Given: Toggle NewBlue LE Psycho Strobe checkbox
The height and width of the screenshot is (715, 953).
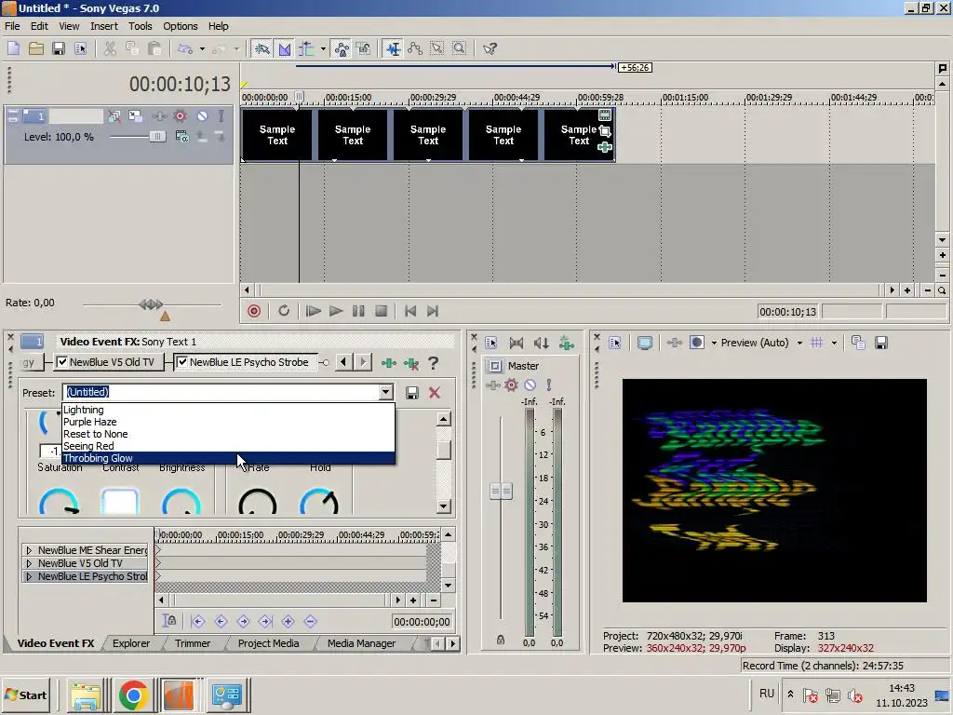Looking at the screenshot, I should (182, 362).
